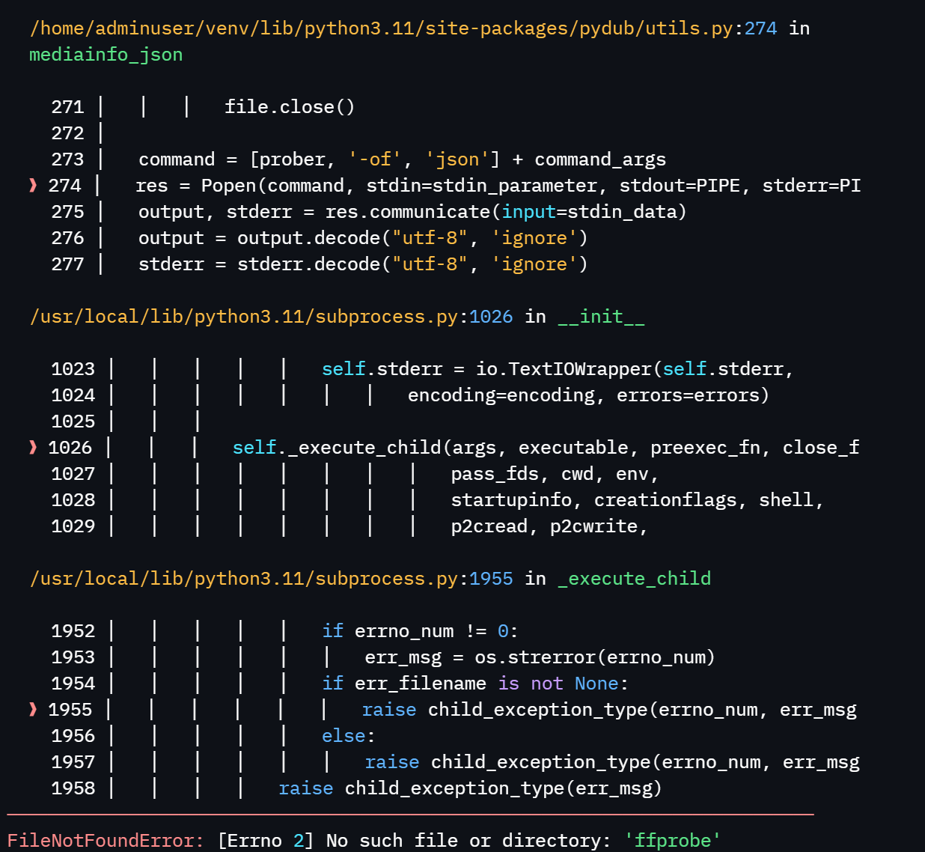Select the red error marker at line 1955
This screenshot has height=852, width=925.
pyautogui.click(x=31, y=709)
